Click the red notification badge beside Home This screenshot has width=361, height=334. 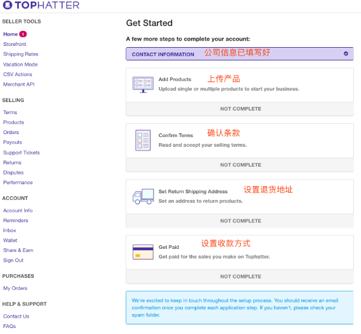coord(23,34)
